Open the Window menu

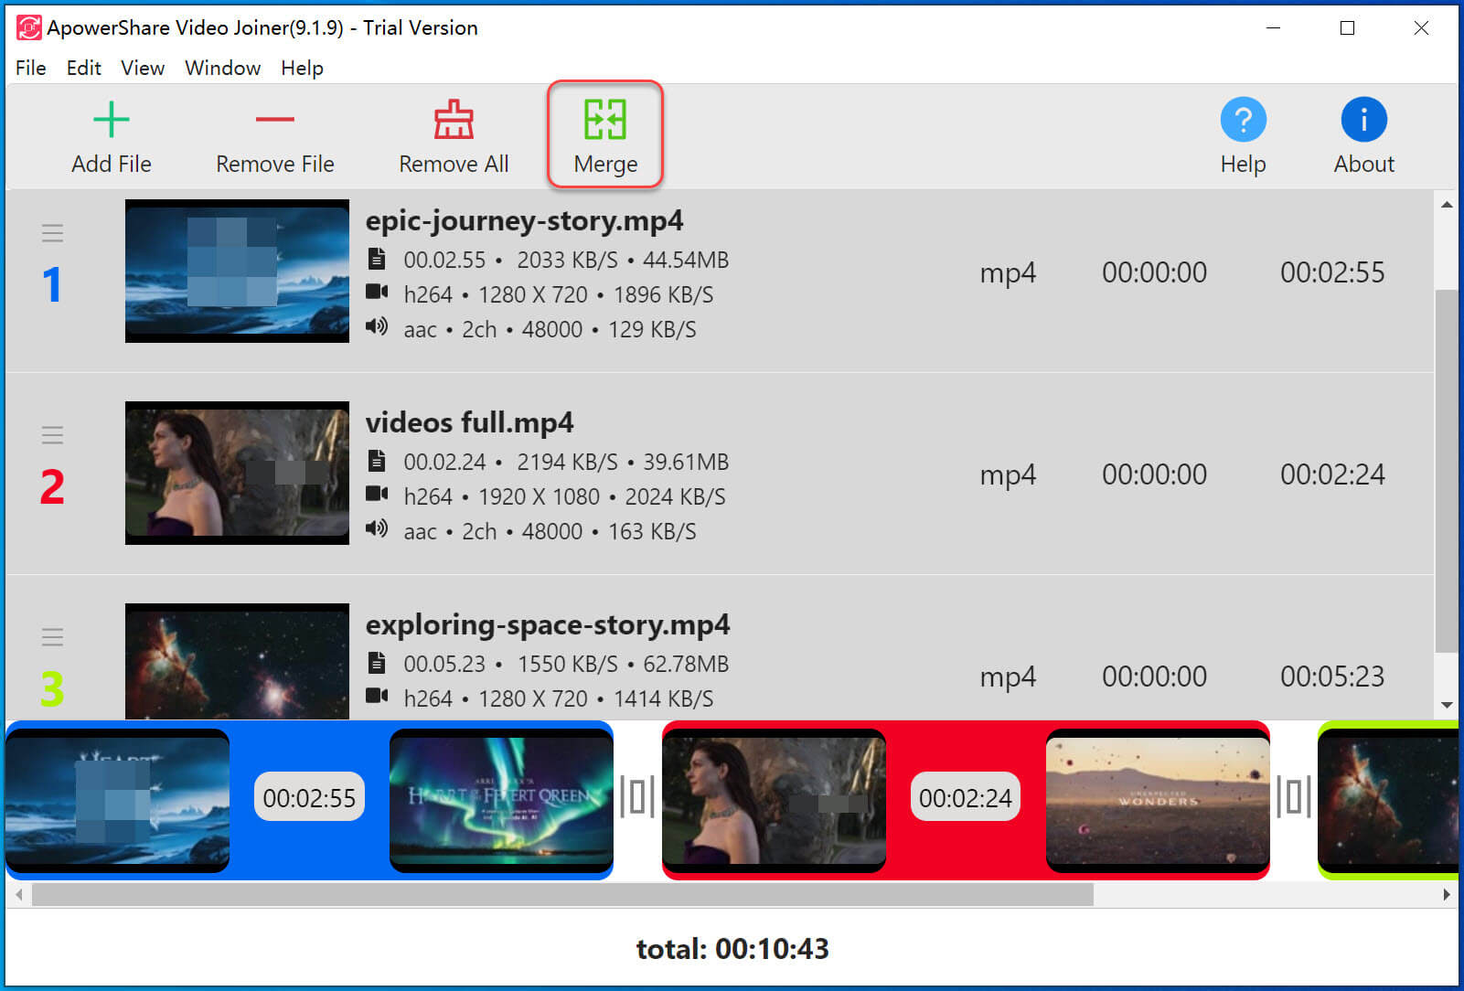[x=222, y=69]
